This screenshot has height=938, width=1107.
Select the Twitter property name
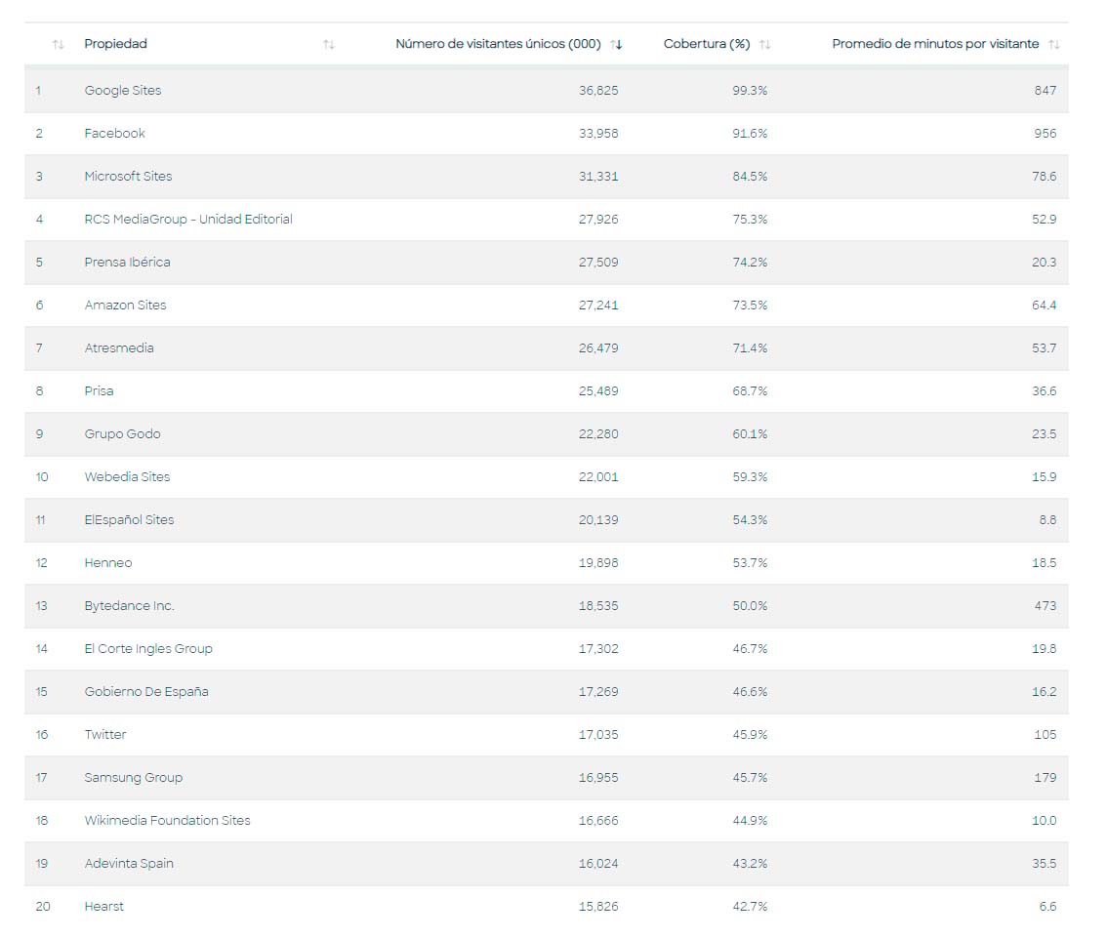tap(105, 735)
